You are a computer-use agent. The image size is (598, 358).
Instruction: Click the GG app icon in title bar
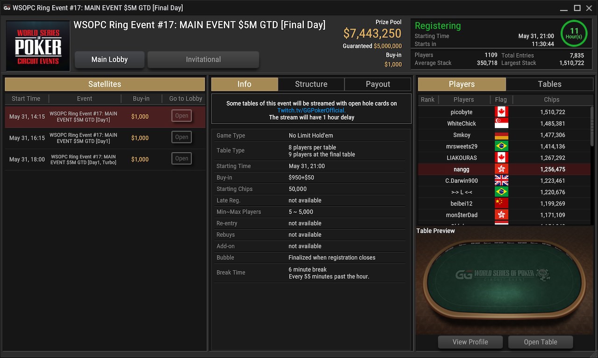(7, 8)
